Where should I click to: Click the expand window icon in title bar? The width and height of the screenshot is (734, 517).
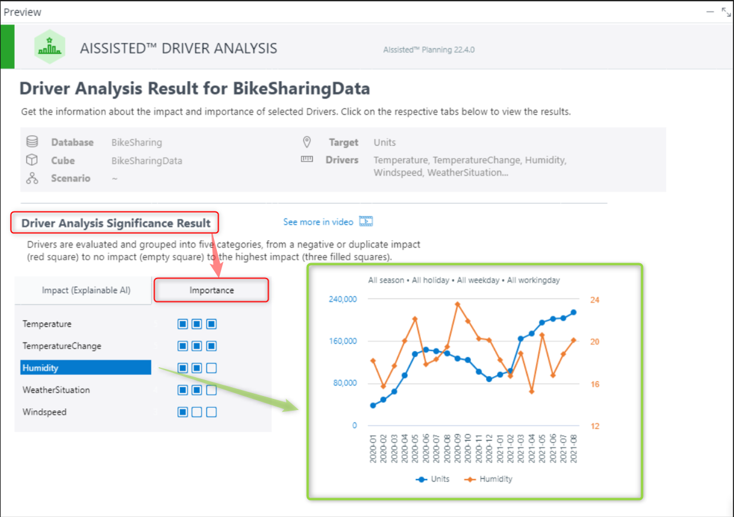click(x=726, y=11)
